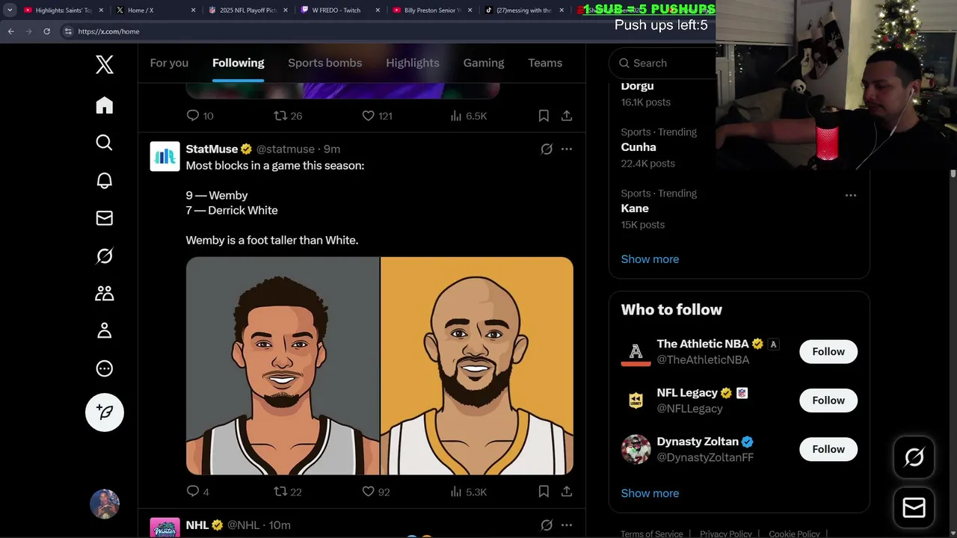
Task: Share the StatMuse post
Action: pos(567,492)
